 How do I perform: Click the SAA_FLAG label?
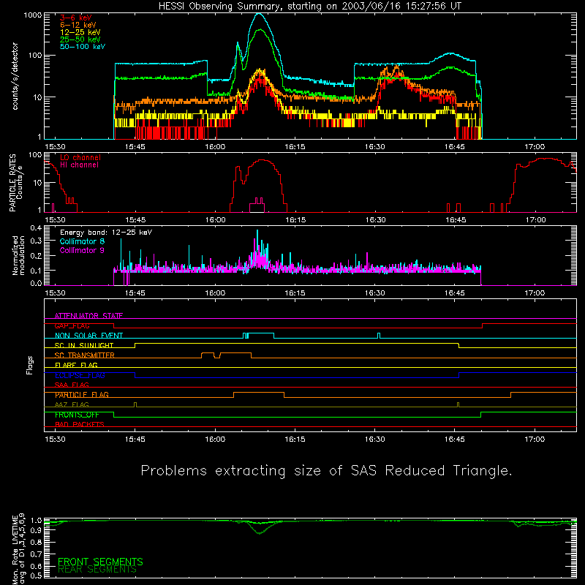click(x=72, y=385)
